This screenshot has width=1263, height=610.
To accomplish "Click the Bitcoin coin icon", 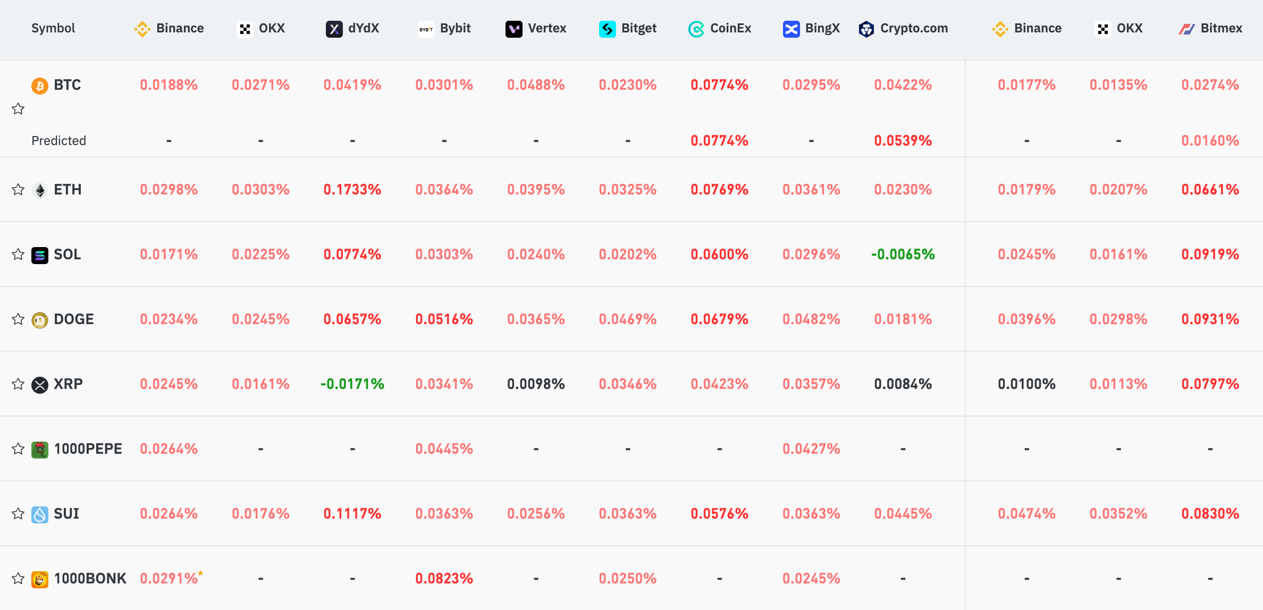I will [40, 85].
